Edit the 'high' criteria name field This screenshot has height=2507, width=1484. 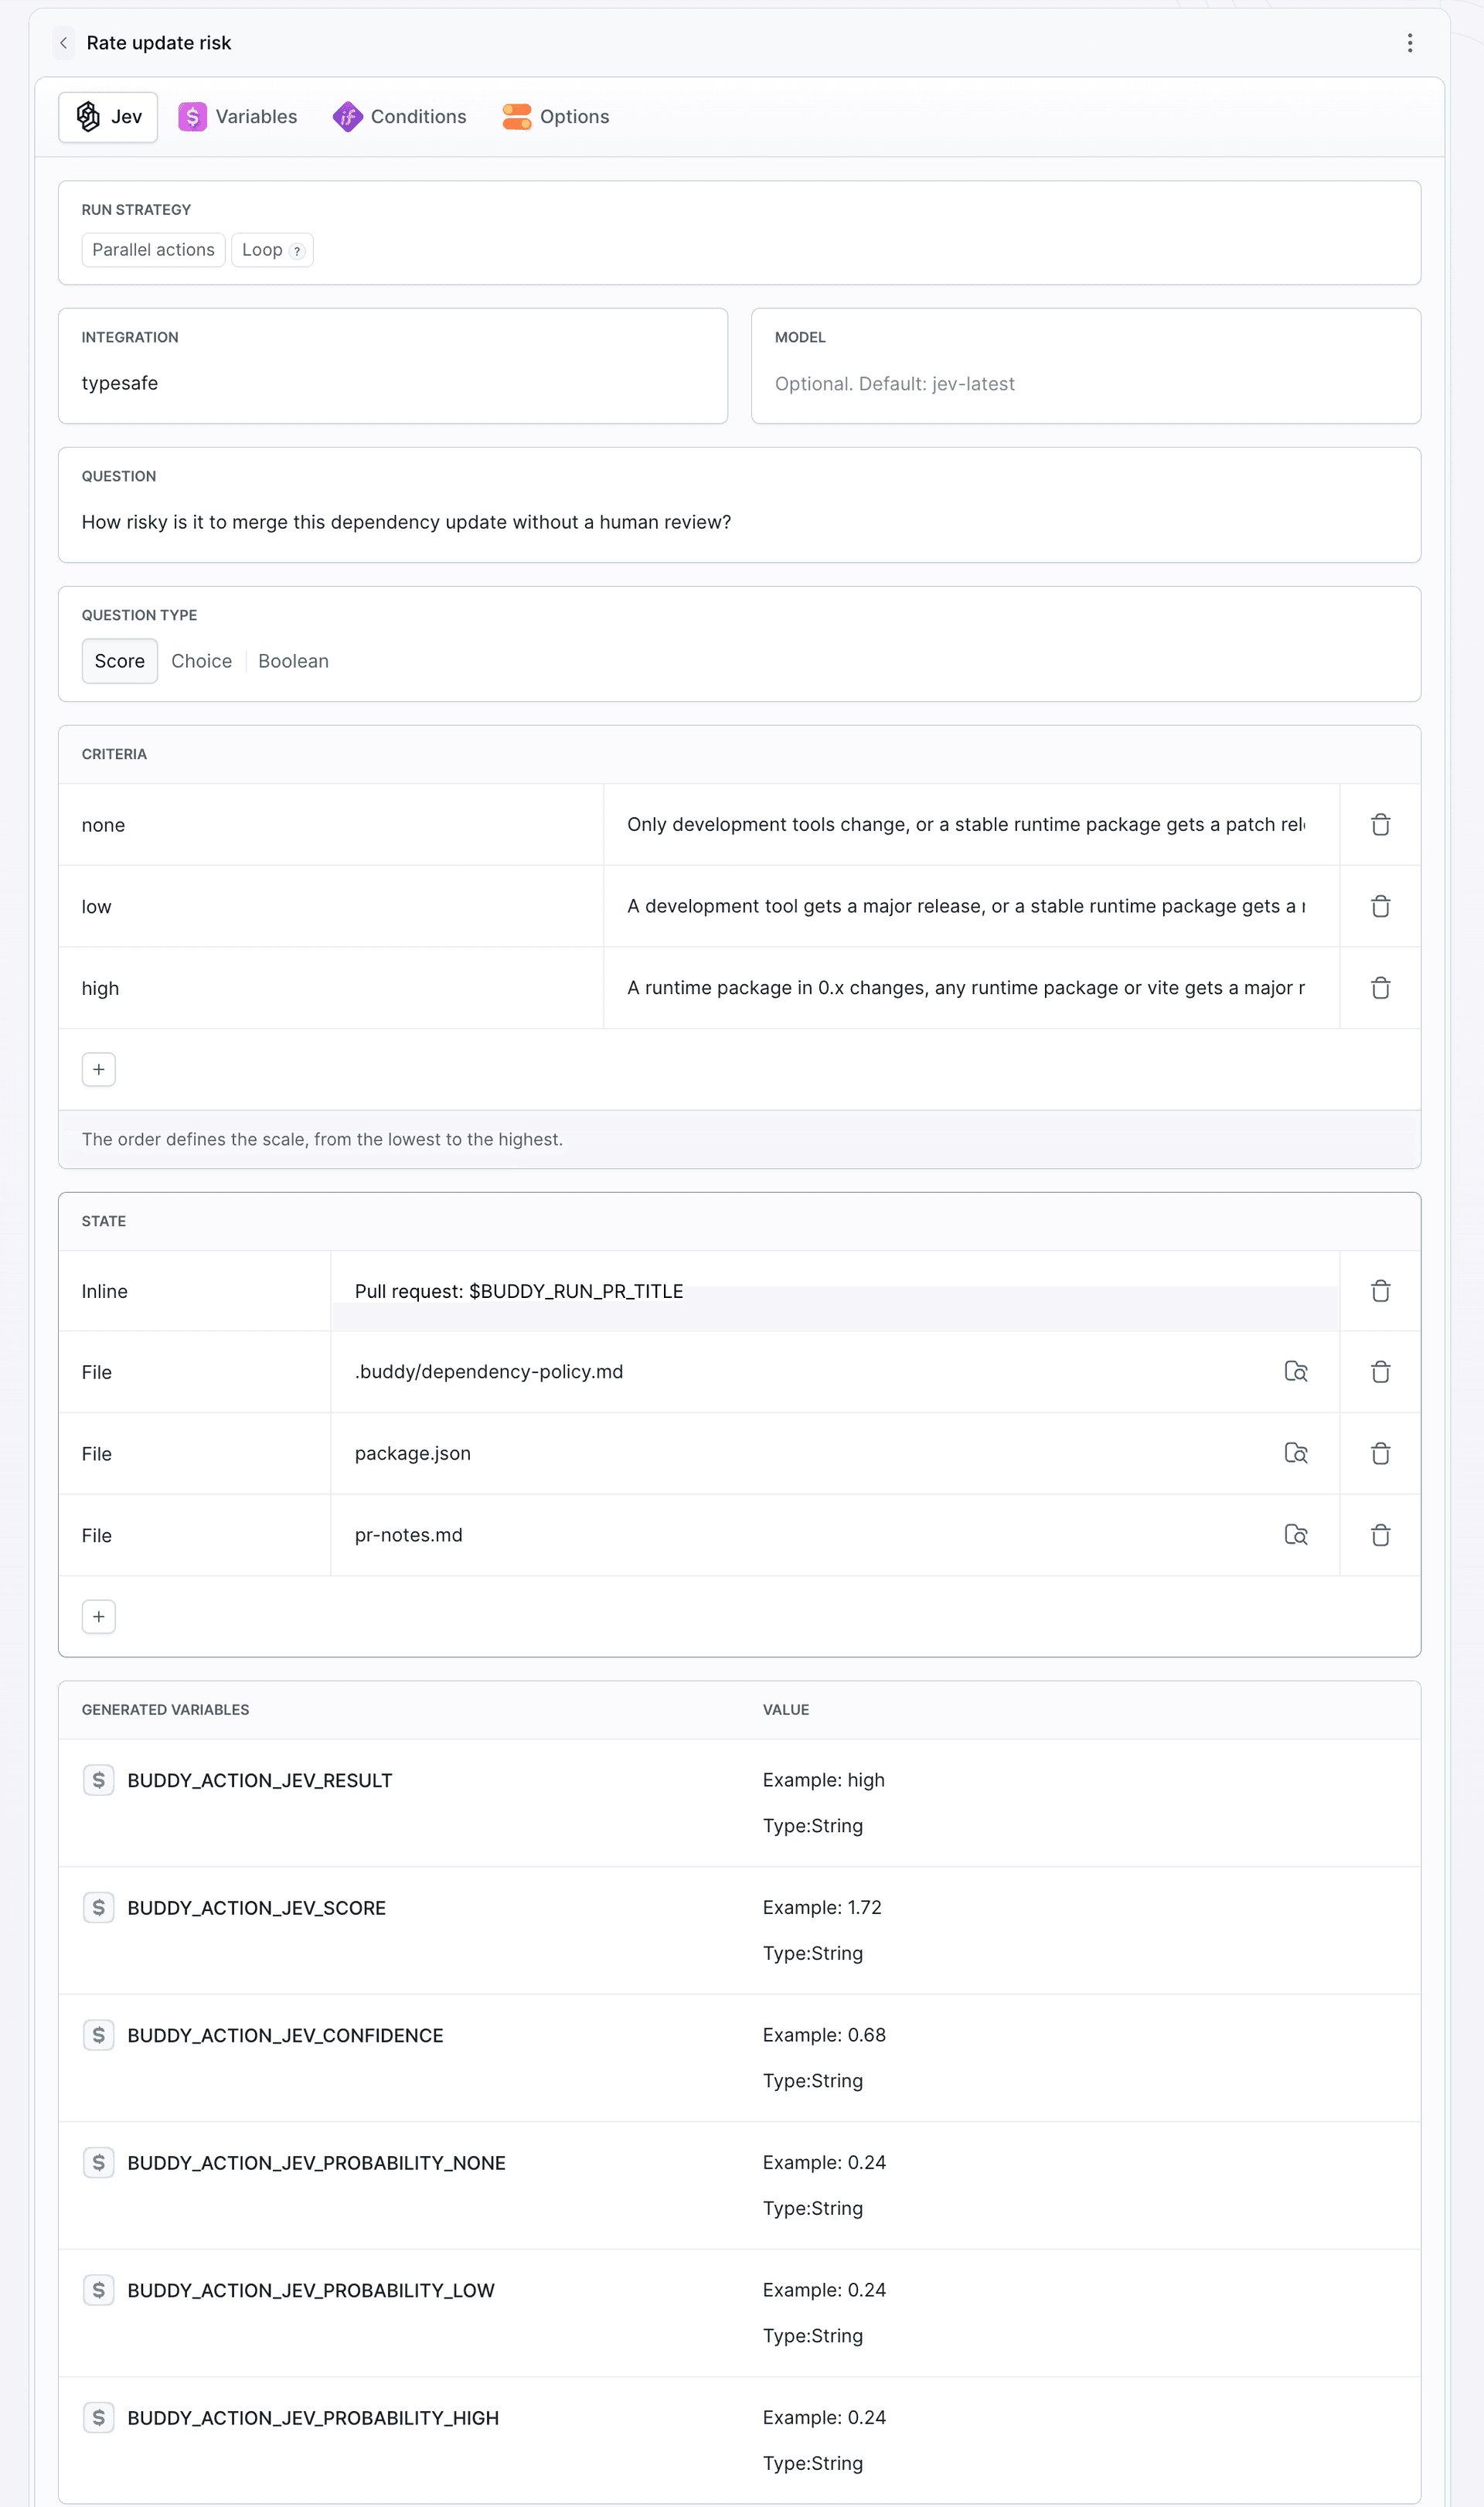(x=331, y=988)
